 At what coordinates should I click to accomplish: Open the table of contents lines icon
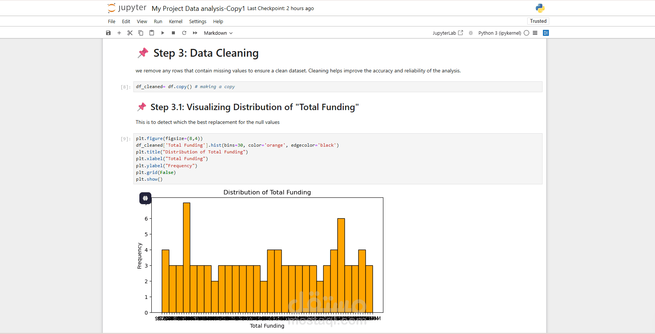tap(535, 33)
